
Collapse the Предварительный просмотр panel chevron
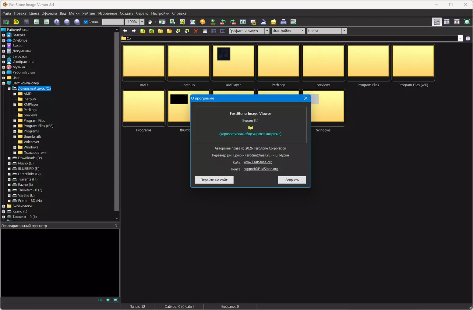pos(116,226)
